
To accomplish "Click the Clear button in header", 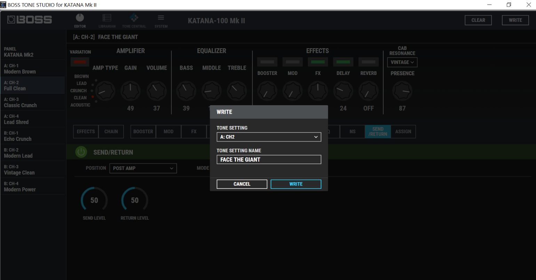I will tap(478, 20).
